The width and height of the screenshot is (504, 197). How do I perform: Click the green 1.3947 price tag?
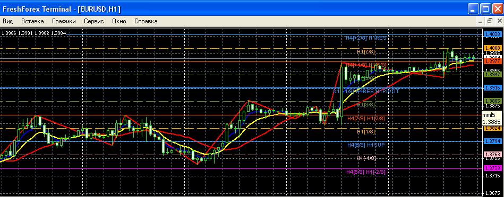click(493, 74)
